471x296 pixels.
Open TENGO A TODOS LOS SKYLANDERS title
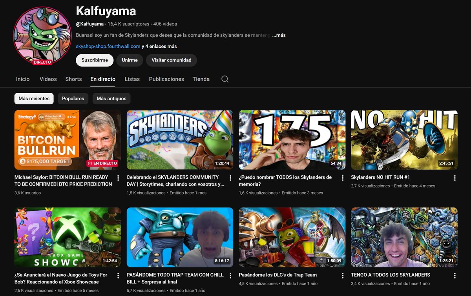(391, 275)
